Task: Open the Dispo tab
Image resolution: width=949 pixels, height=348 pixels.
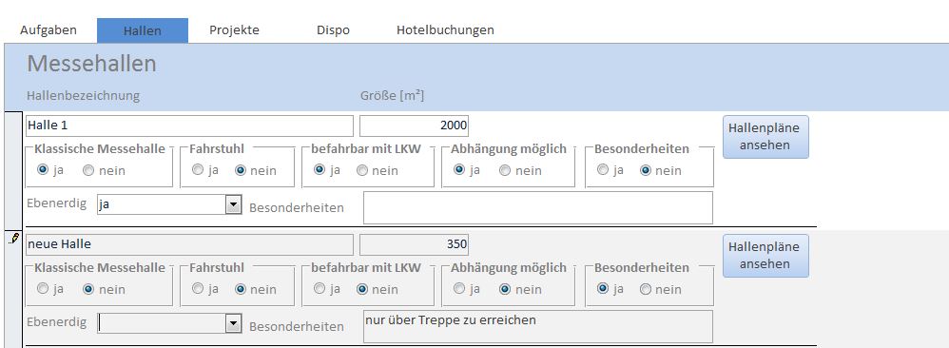Action: click(x=333, y=29)
